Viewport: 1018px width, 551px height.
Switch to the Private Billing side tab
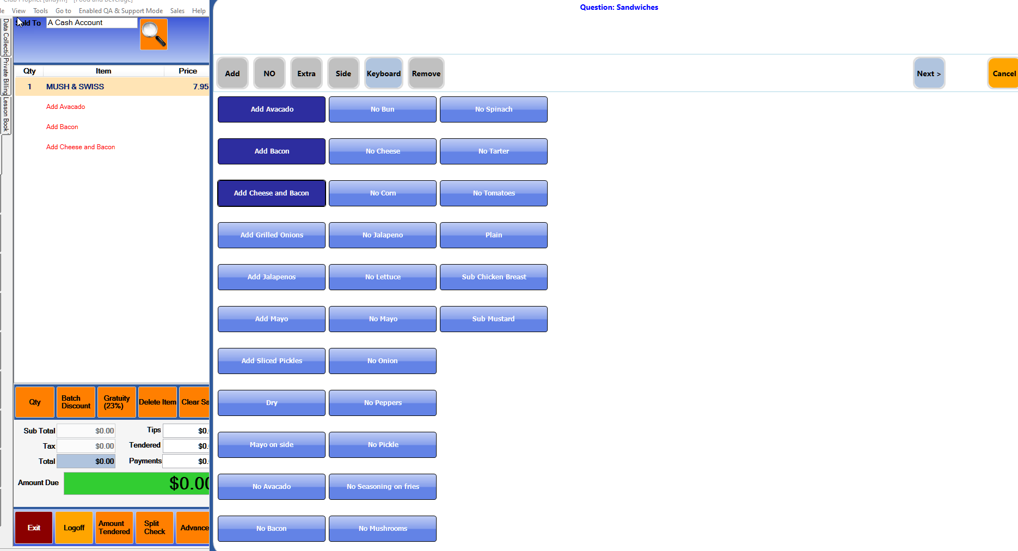[5, 76]
